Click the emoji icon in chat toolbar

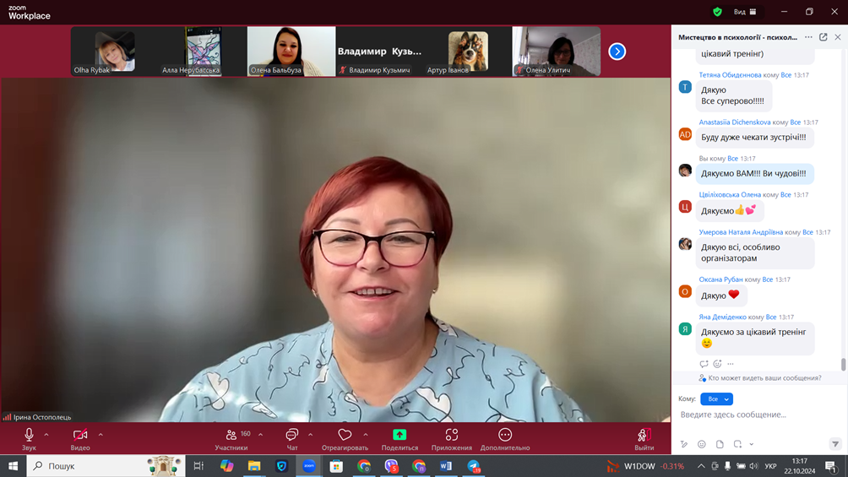[702, 444]
